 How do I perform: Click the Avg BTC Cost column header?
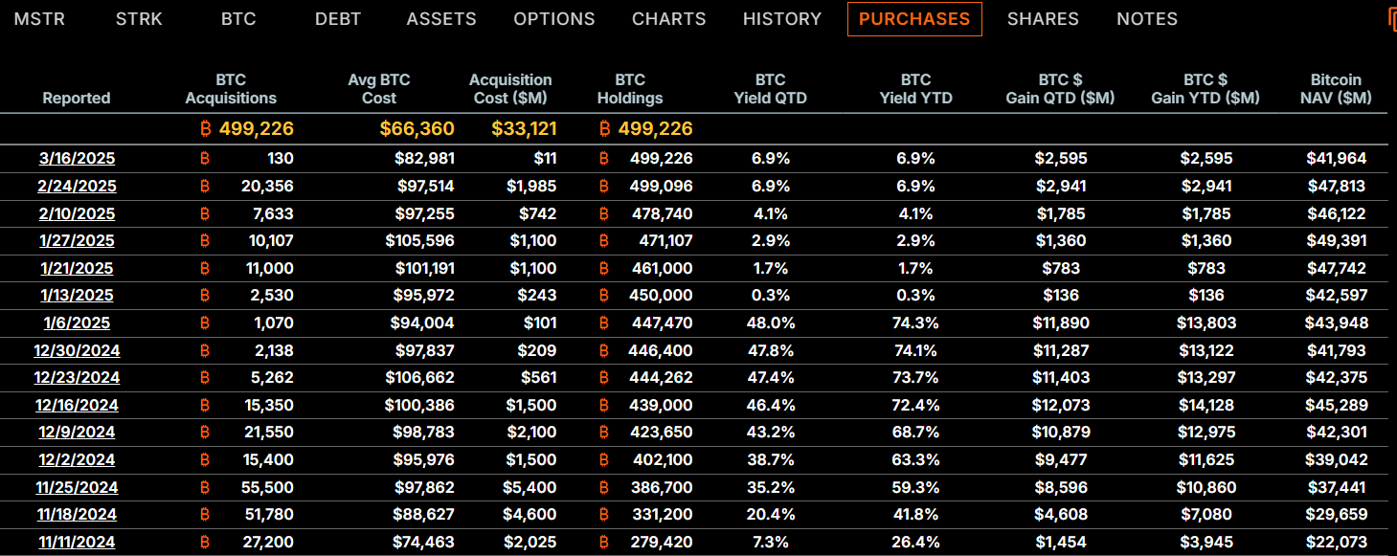[379, 89]
